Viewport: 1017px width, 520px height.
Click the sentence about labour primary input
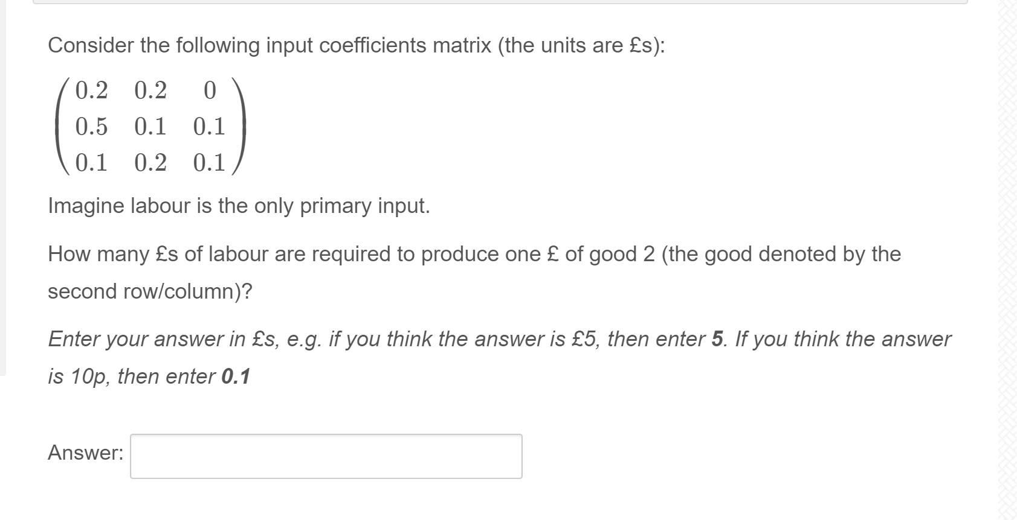coord(239,206)
